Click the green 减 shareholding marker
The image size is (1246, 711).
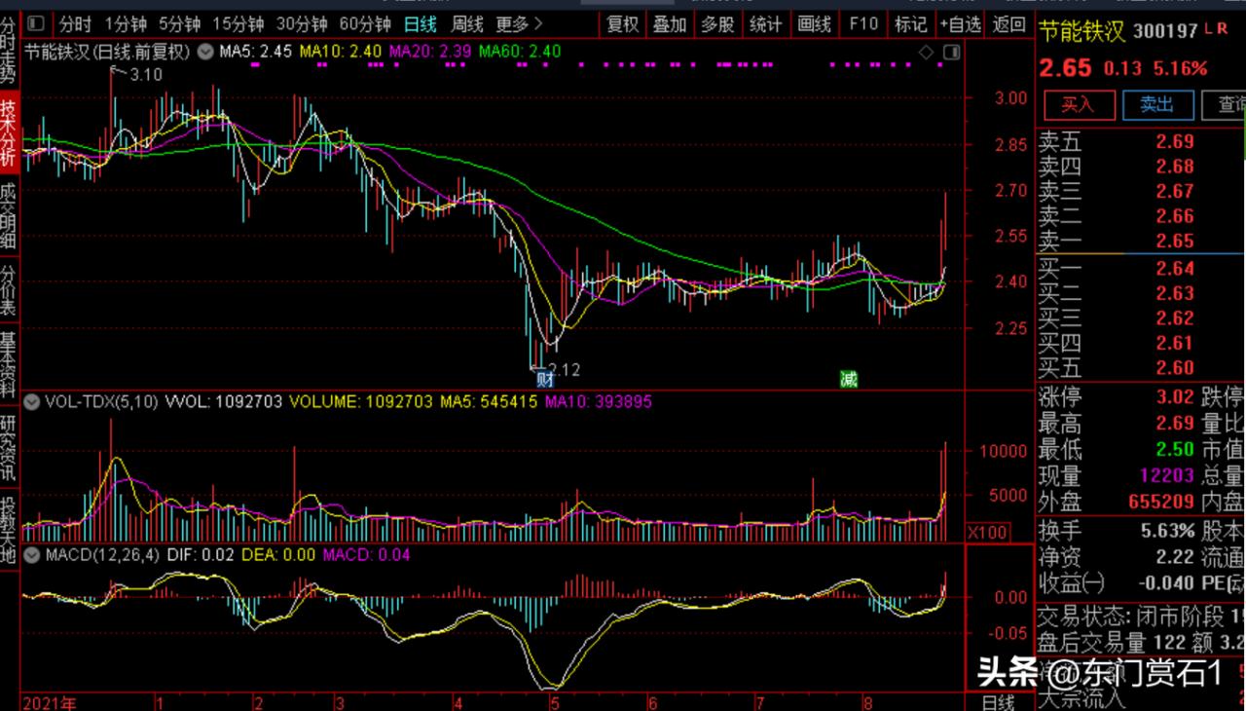[849, 380]
